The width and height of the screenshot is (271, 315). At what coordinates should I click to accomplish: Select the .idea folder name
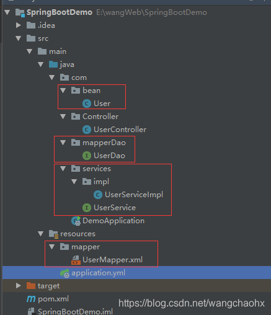(47, 25)
